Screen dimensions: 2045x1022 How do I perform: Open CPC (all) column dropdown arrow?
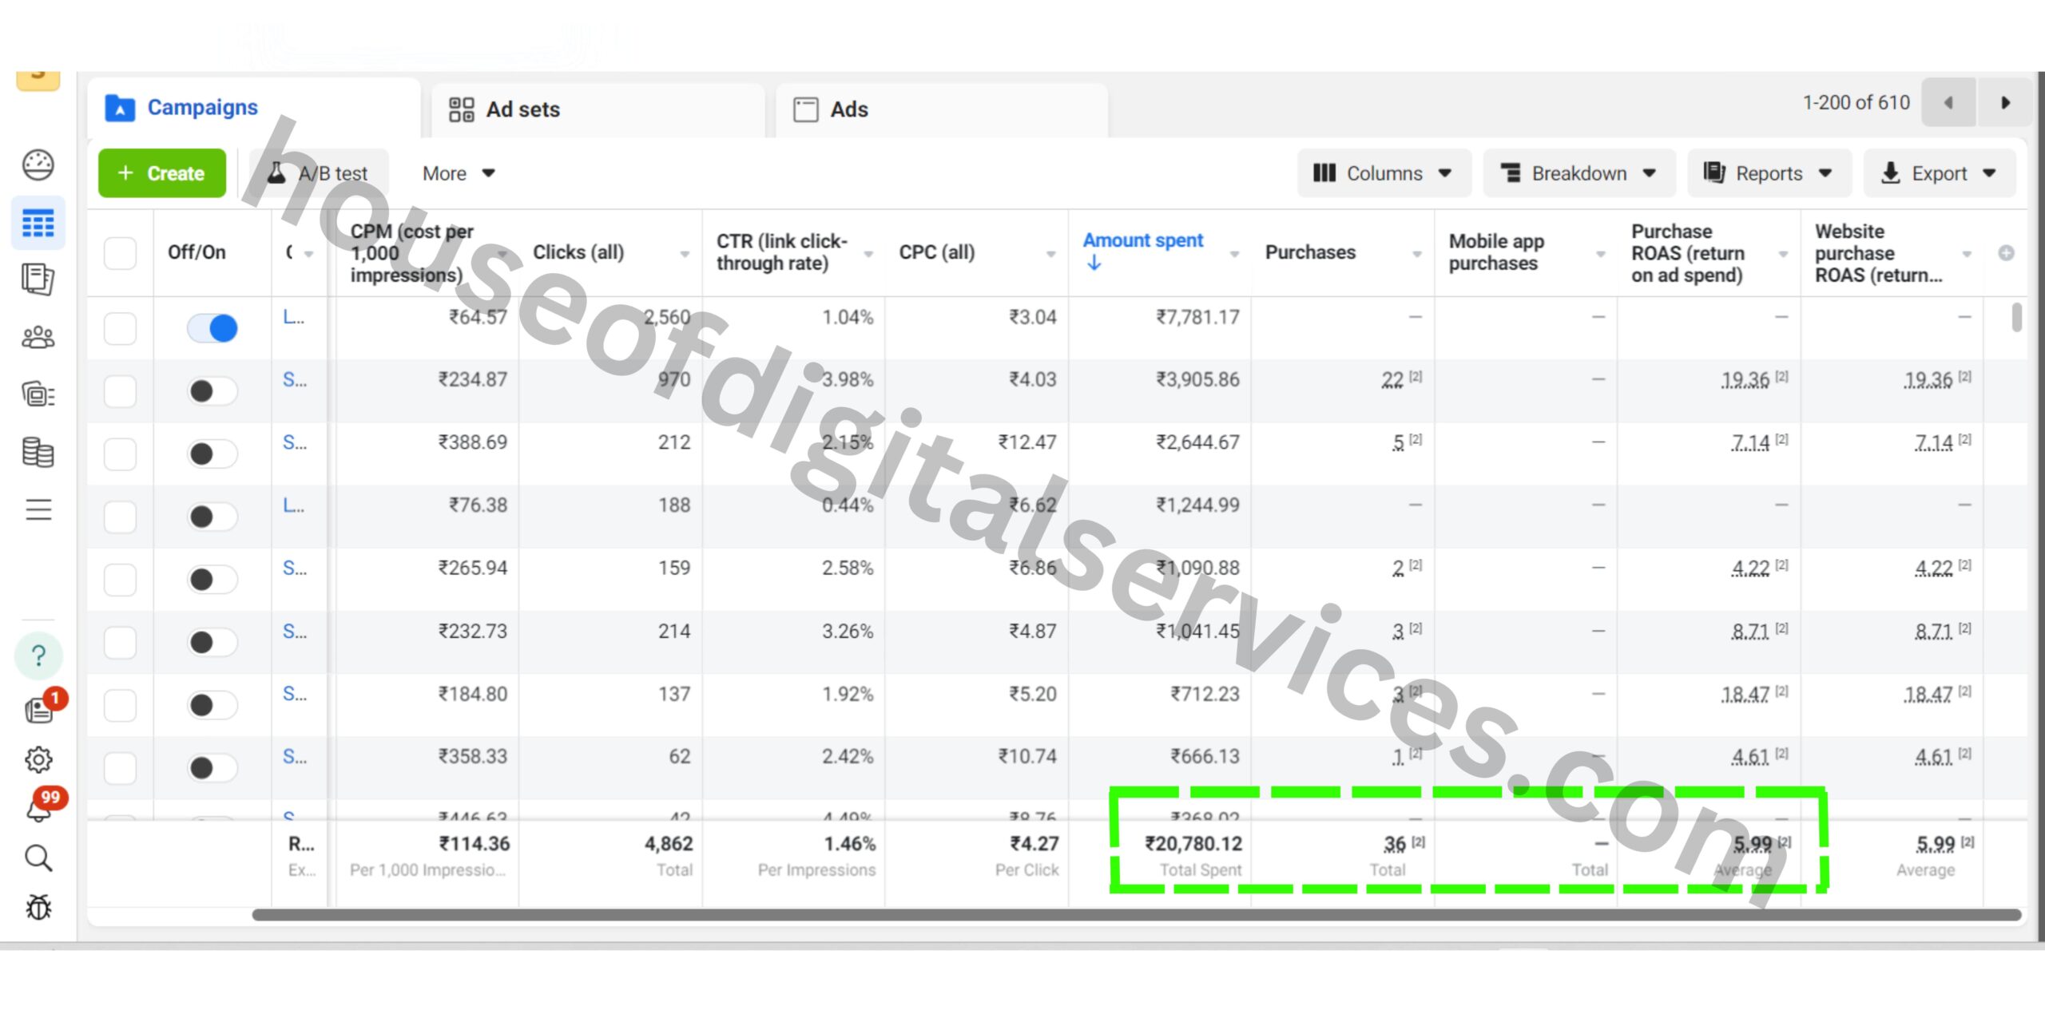pos(1050,254)
